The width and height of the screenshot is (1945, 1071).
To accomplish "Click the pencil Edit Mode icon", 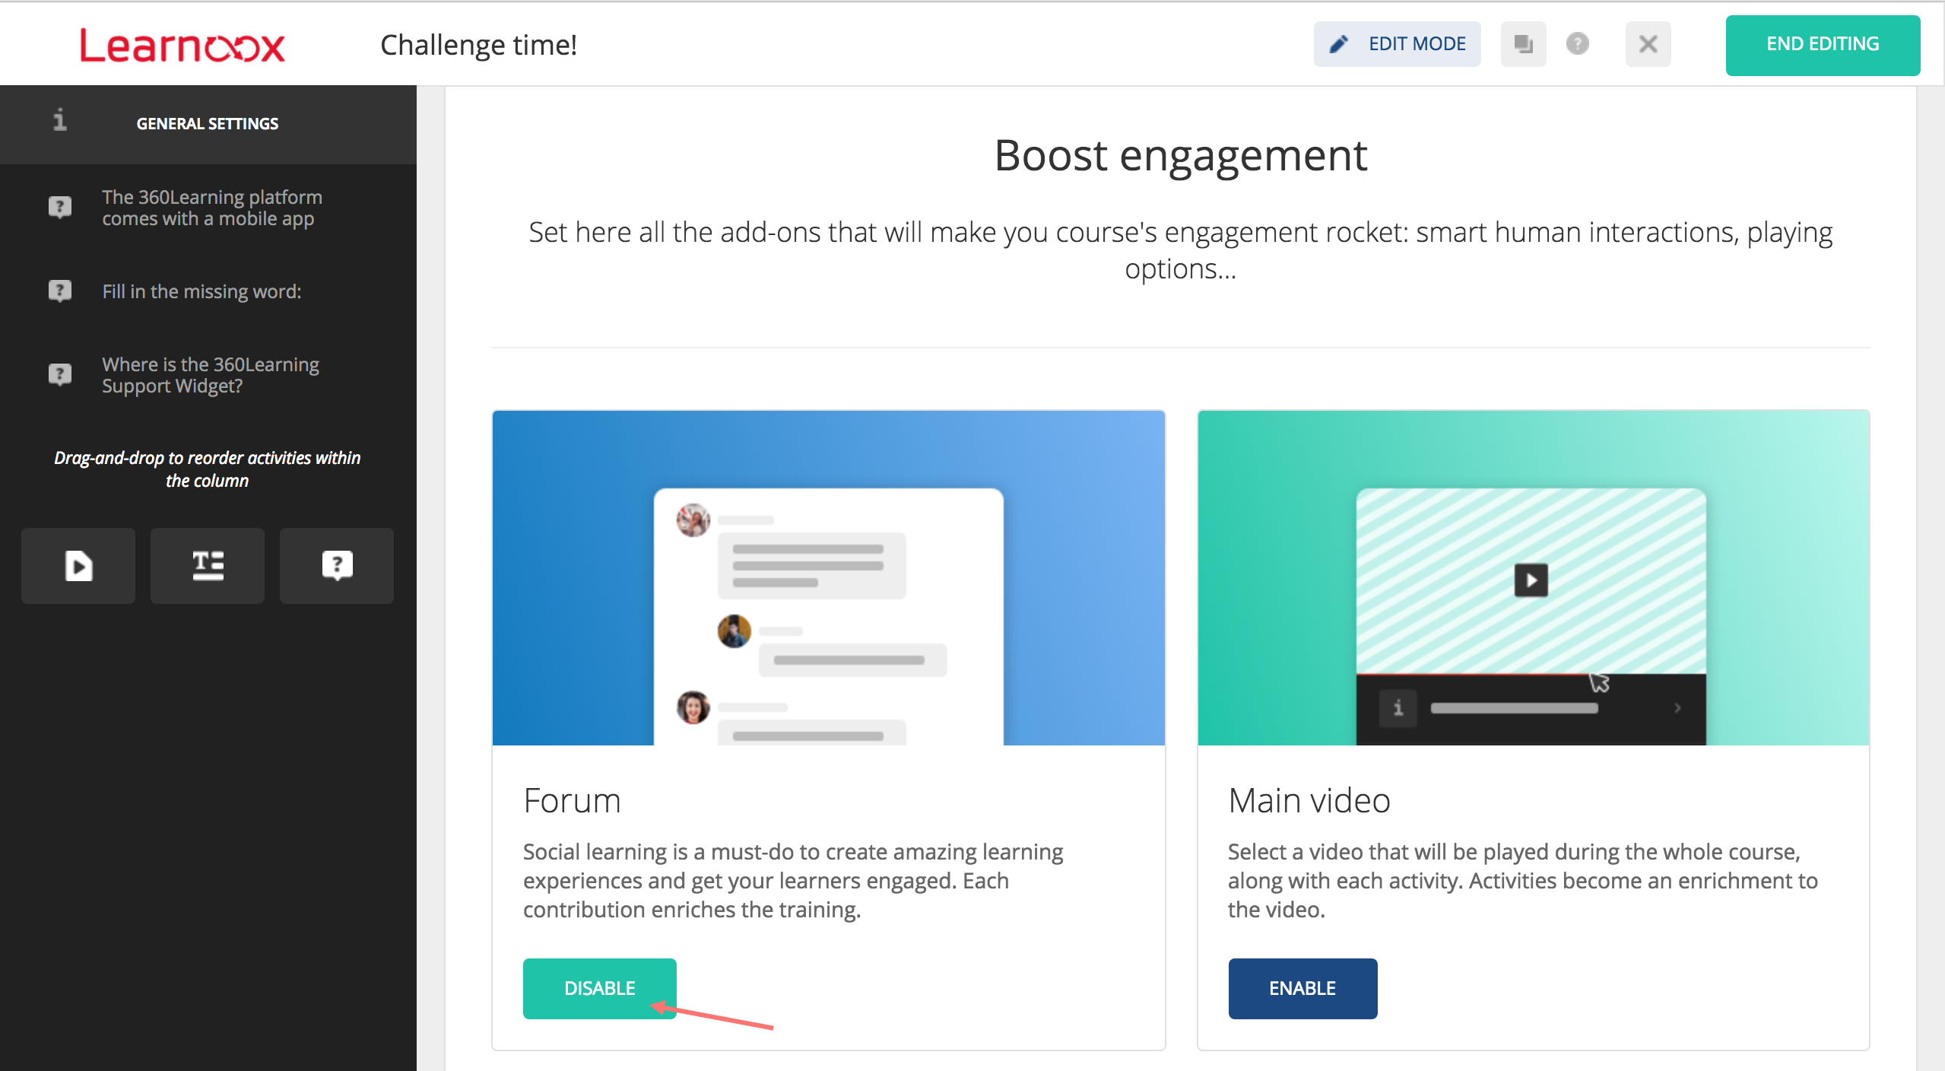I will [1339, 44].
